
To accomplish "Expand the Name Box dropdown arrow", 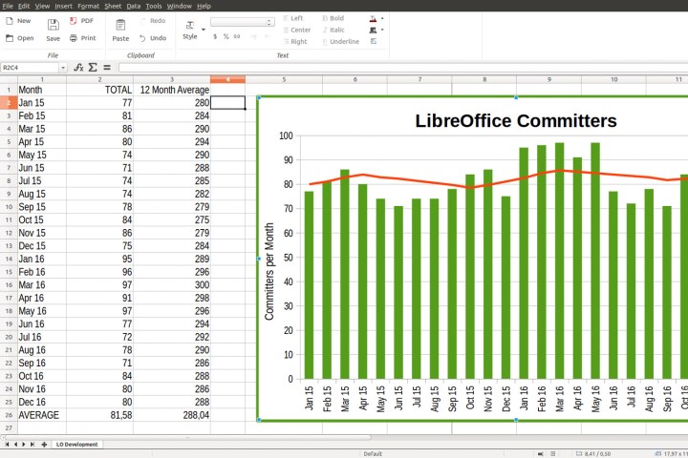I will [63, 68].
